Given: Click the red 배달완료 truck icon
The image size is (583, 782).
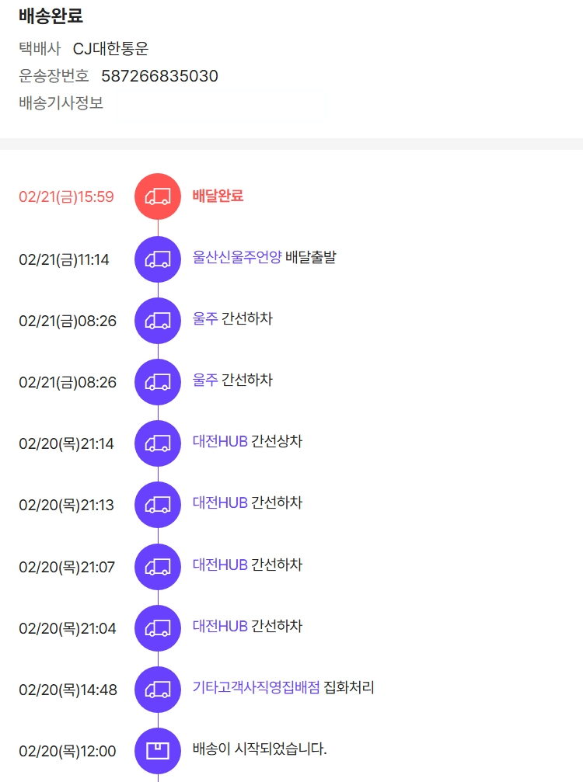Looking at the screenshot, I should (158, 196).
